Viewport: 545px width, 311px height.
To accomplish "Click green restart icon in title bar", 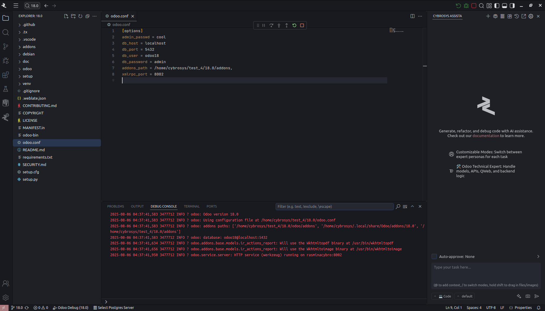I will [x=458, y=6].
